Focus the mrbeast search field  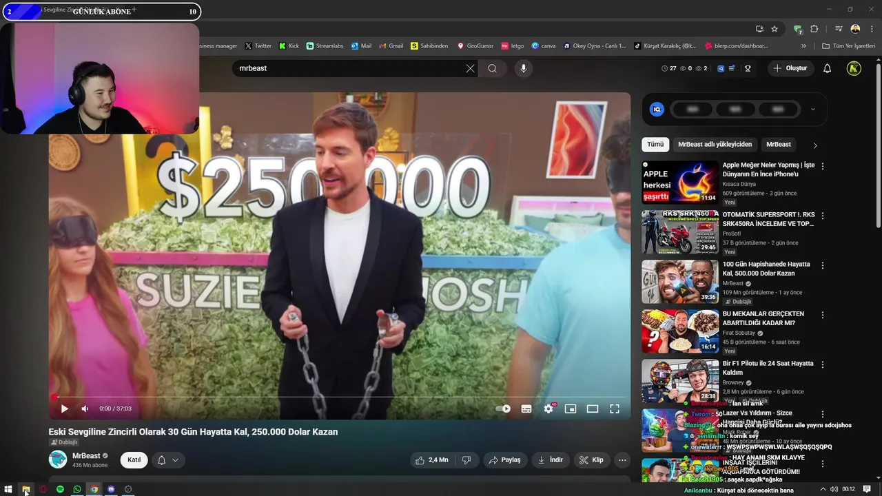click(x=348, y=68)
